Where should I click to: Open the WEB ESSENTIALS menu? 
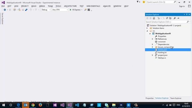[x=93, y=6]
